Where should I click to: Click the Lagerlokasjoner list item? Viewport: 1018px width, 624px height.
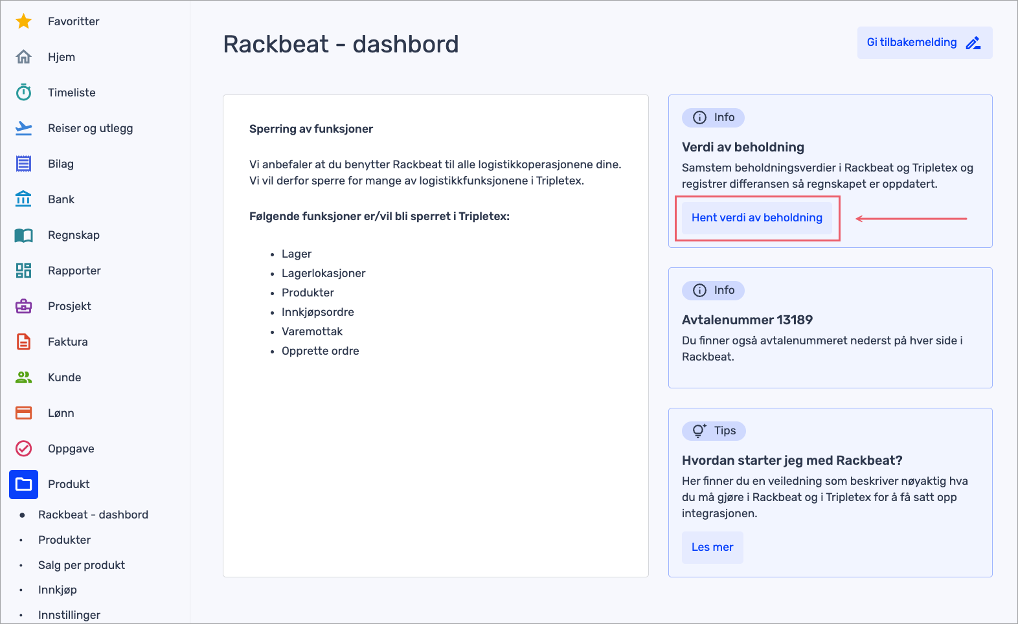pyautogui.click(x=323, y=273)
